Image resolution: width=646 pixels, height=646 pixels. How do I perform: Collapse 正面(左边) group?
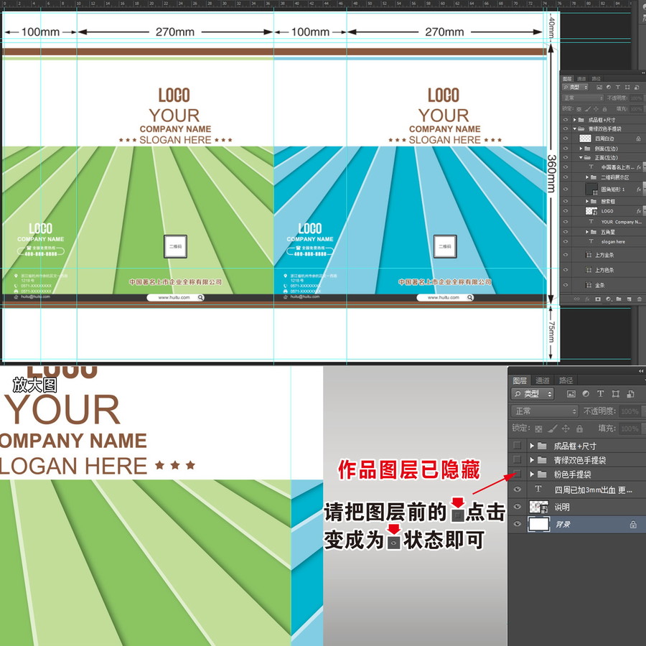[581, 158]
